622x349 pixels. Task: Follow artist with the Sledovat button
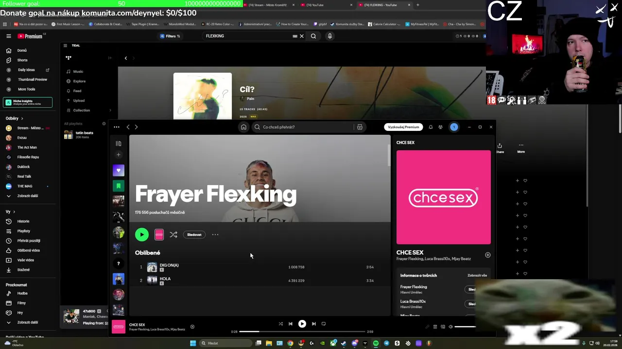[194, 235]
